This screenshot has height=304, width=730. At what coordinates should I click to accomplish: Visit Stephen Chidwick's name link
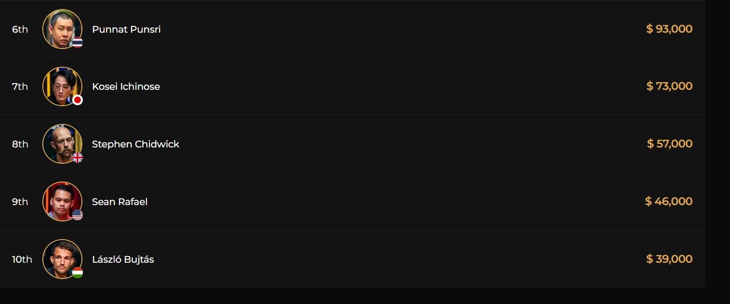point(135,144)
